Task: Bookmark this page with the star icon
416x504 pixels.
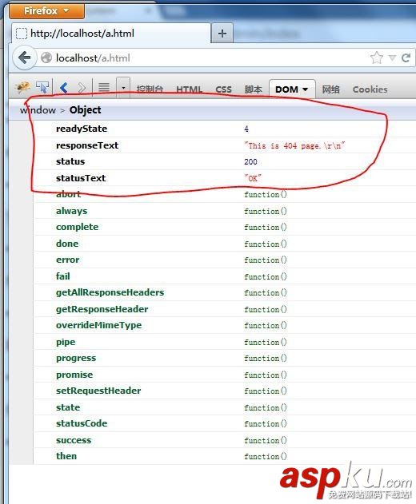Action: click(376, 58)
